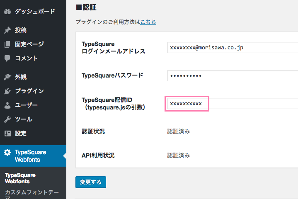Open the カスタムフォントテーマ submenu entry
The image size is (298, 199).
click(32, 195)
